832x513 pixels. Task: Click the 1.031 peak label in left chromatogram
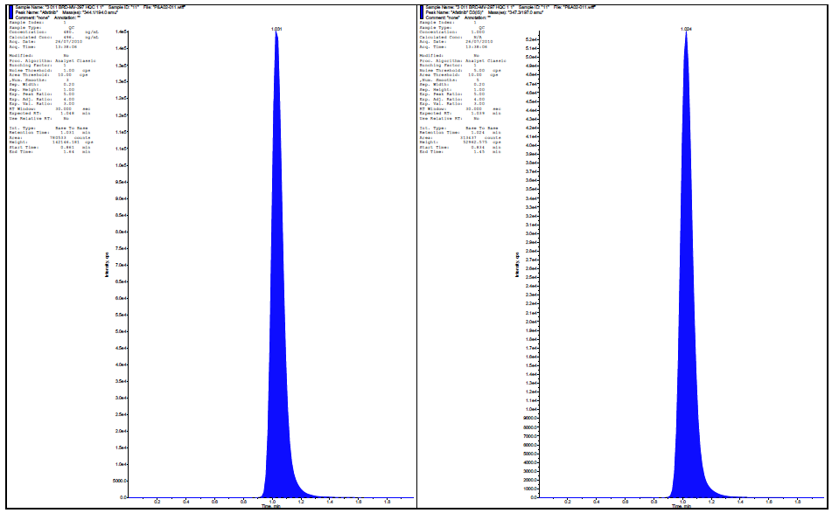point(277,29)
